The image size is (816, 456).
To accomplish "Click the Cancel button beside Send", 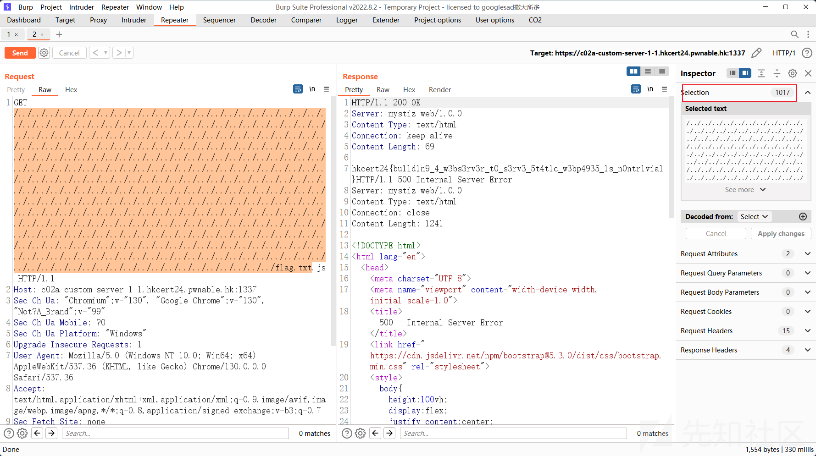I will coord(69,53).
